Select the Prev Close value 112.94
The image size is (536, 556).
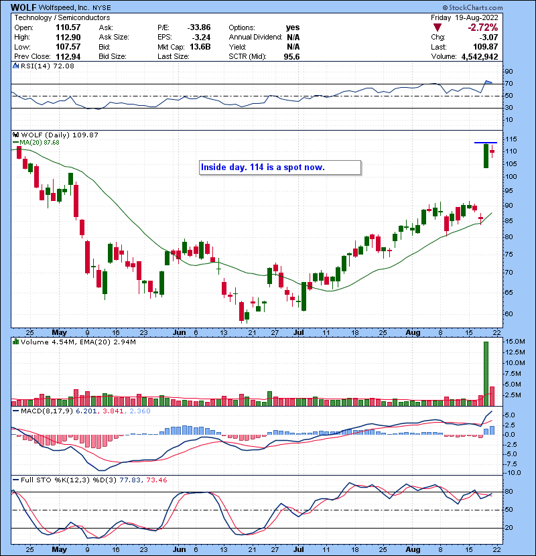[68, 56]
